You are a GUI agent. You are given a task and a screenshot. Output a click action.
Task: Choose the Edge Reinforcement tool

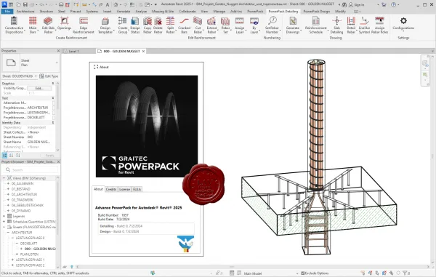click(84, 25)
